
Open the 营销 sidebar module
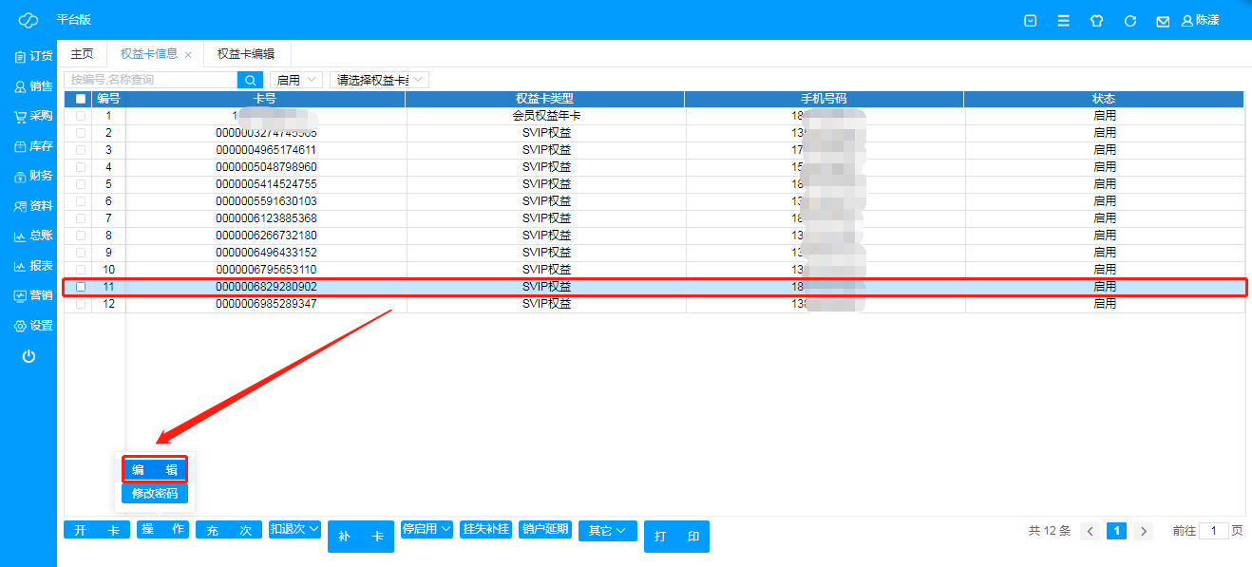point(33,295)
